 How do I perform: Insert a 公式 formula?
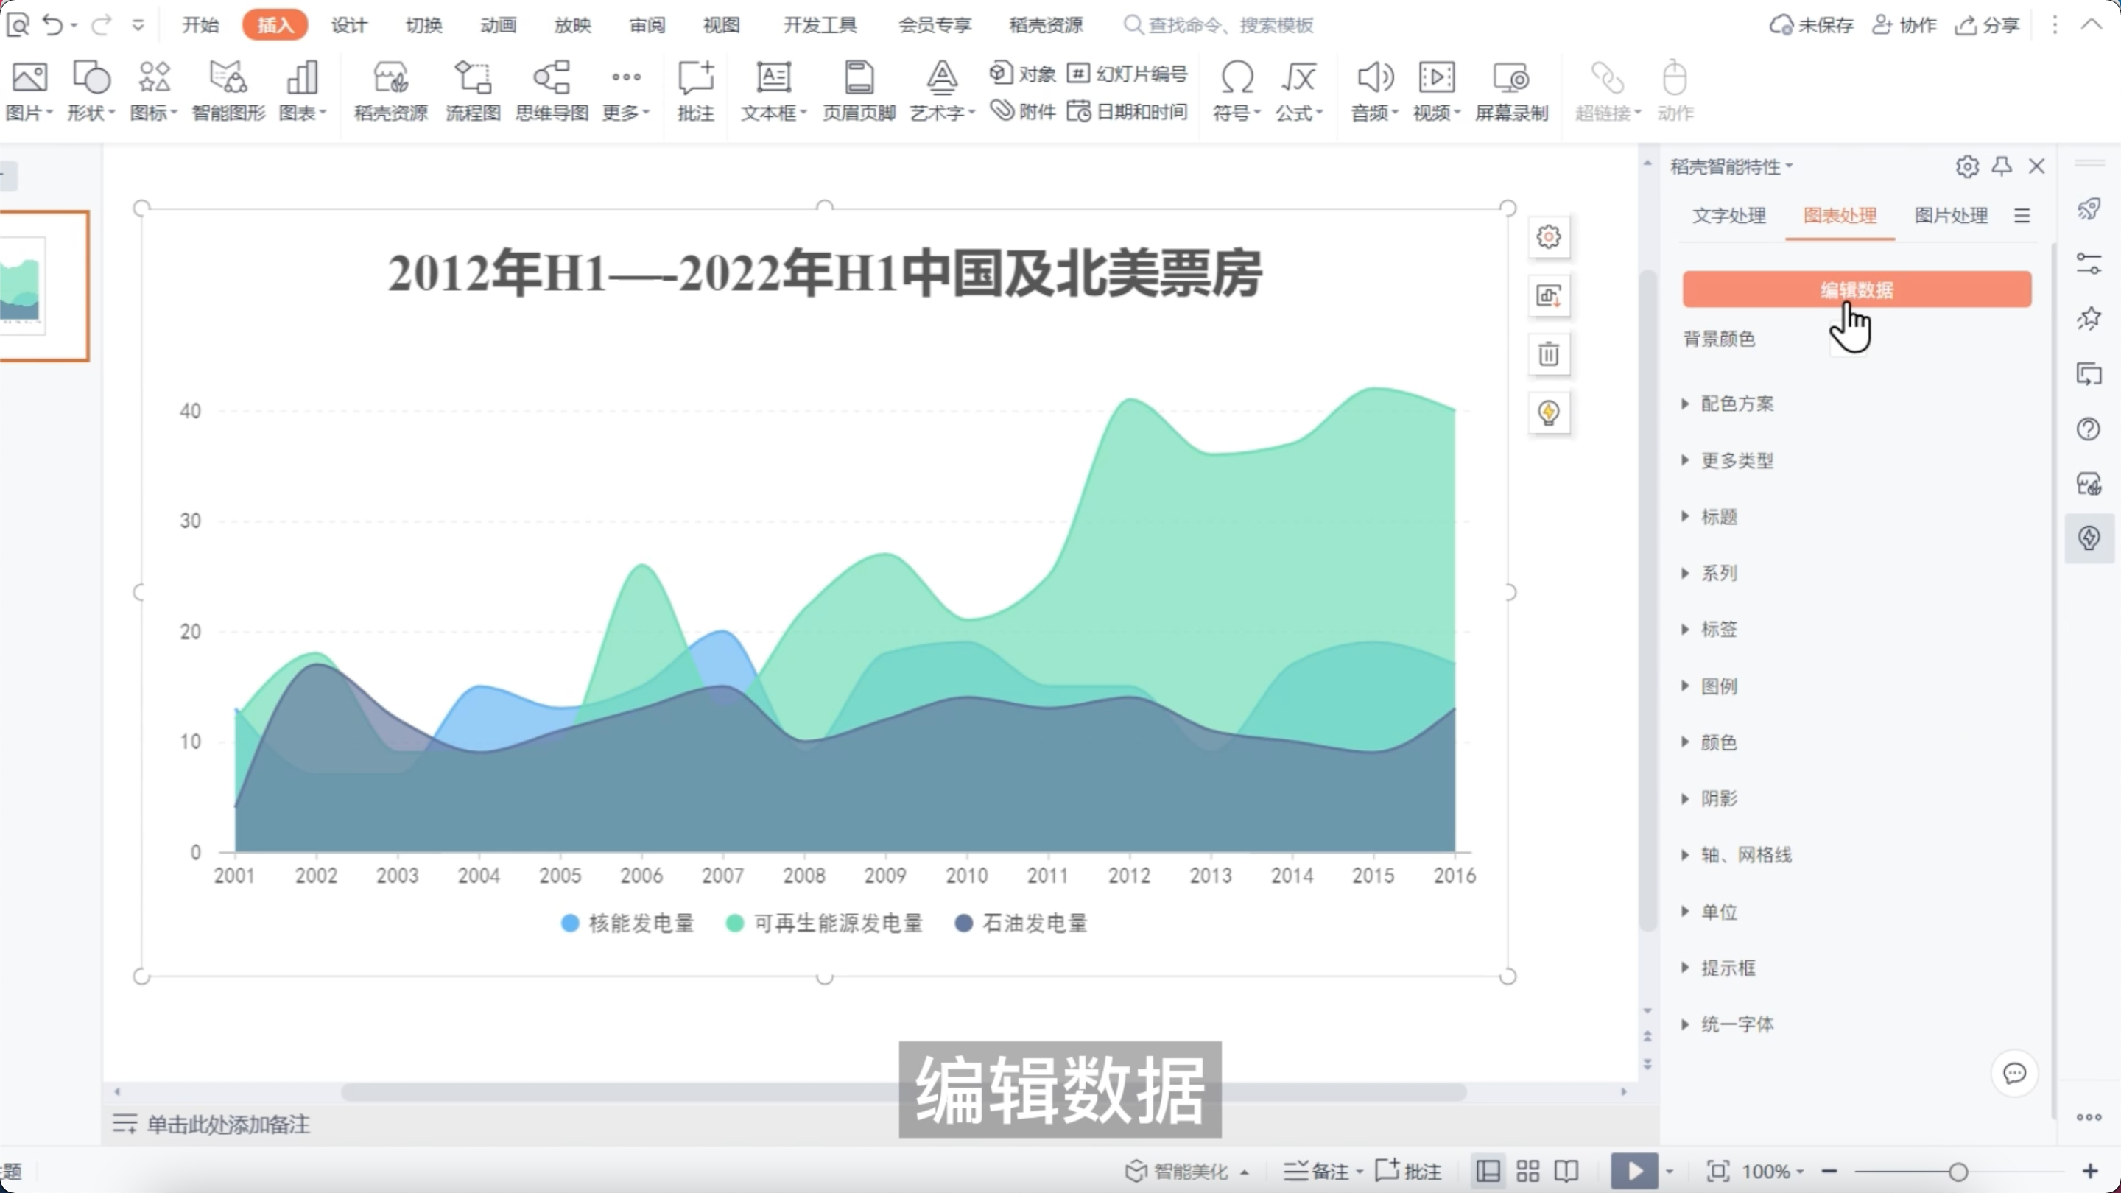(1299, 91)
